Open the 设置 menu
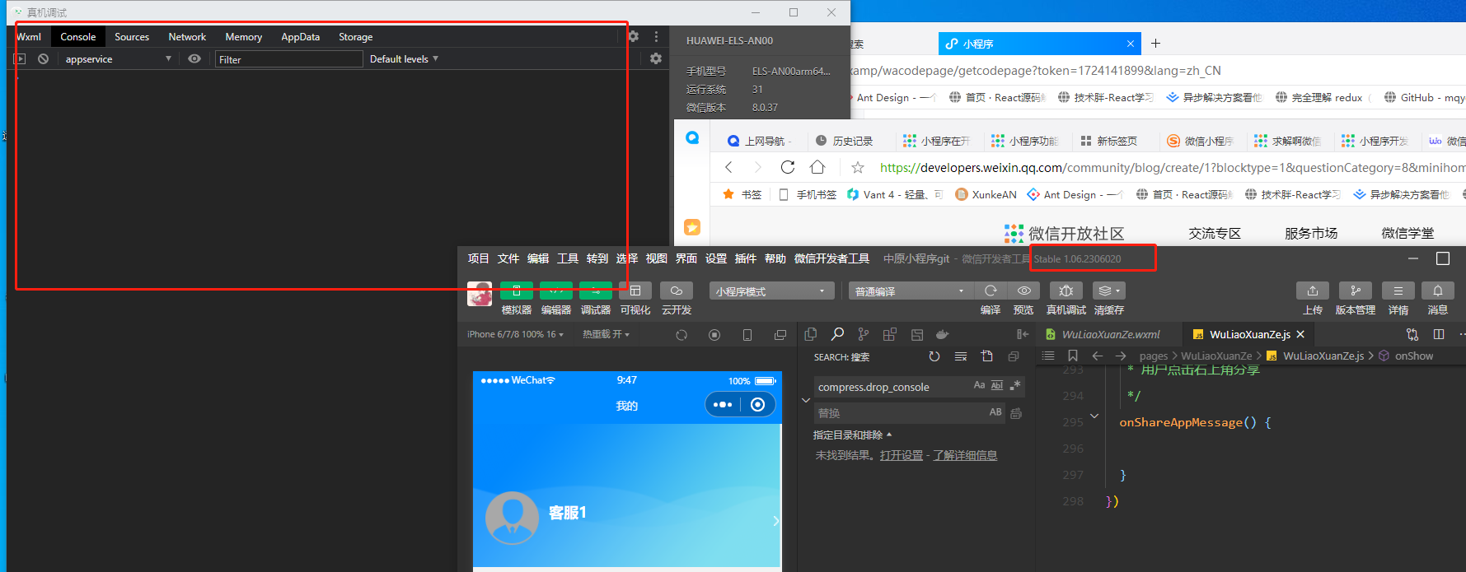 (x=715, y=258)
